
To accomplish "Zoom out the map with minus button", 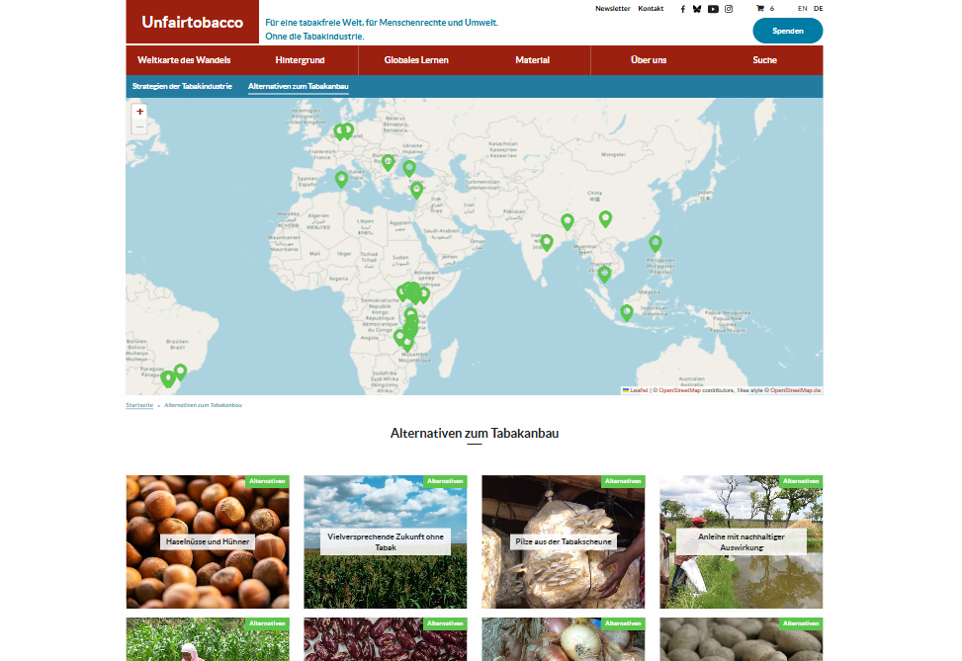I will pyautogui.click(x=139, y=126).
